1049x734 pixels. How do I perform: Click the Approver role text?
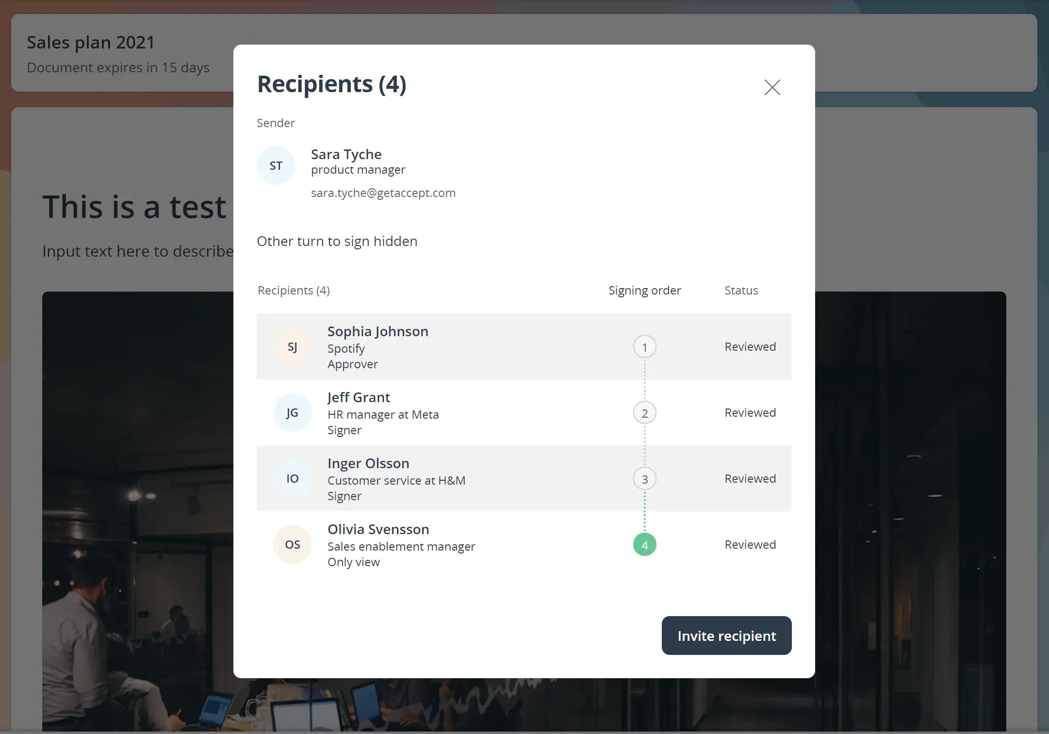[x=353, y=364]
